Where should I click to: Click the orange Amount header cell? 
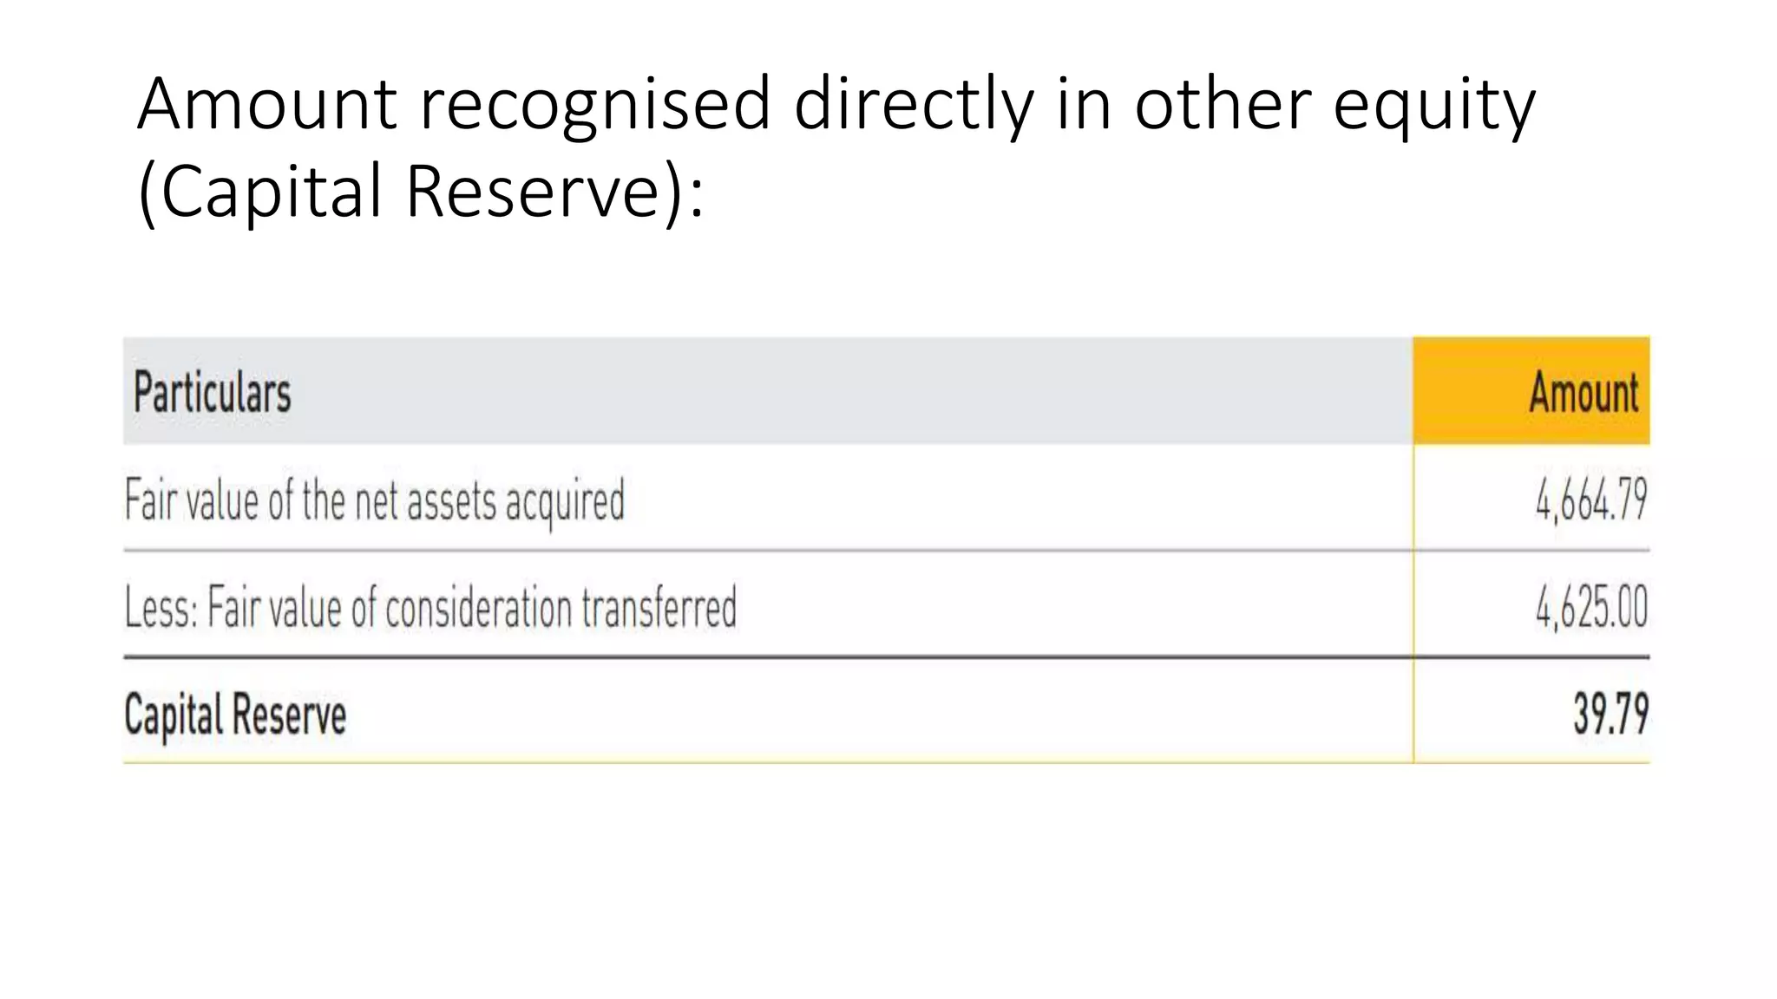point(1531,391)
